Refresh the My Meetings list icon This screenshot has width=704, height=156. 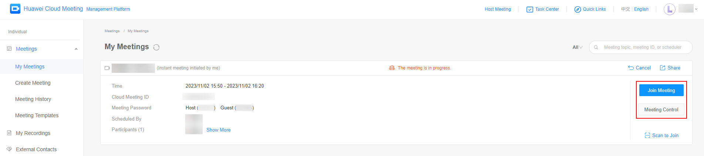[x=156, y=47]
